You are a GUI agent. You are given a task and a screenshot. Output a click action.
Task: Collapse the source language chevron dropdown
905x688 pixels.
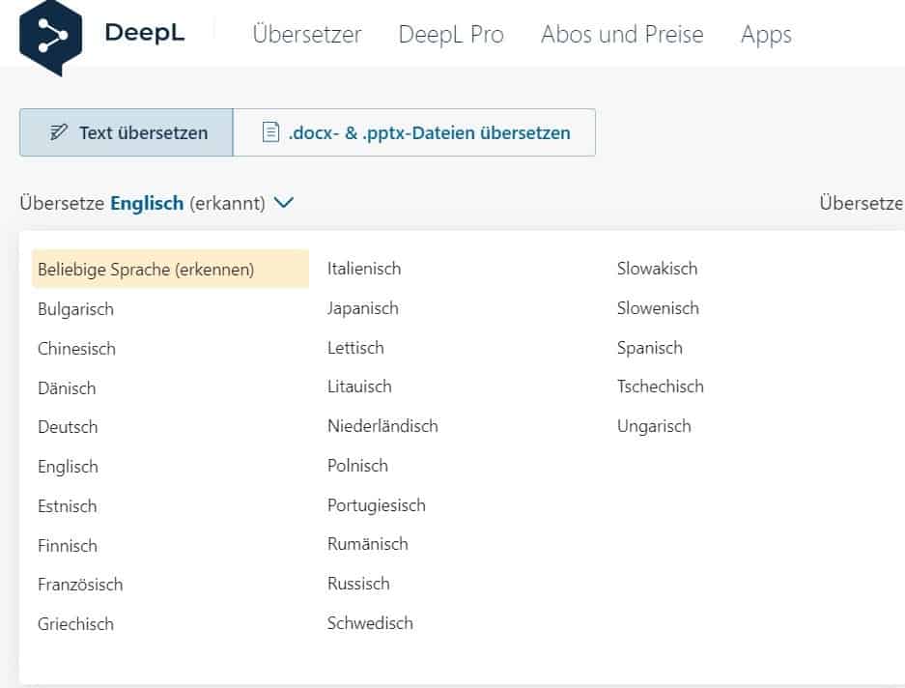(283, 203)
